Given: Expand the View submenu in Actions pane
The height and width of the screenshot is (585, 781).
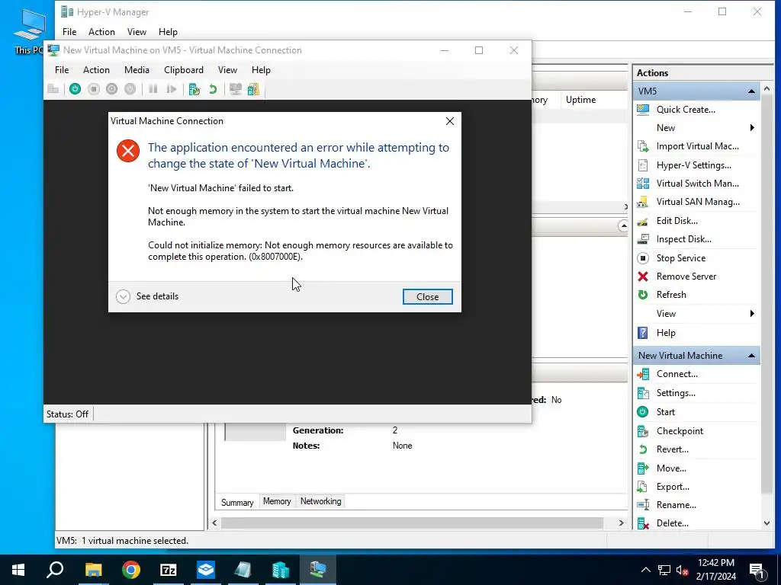Looking at the screenshot, I should coord(752,313).
